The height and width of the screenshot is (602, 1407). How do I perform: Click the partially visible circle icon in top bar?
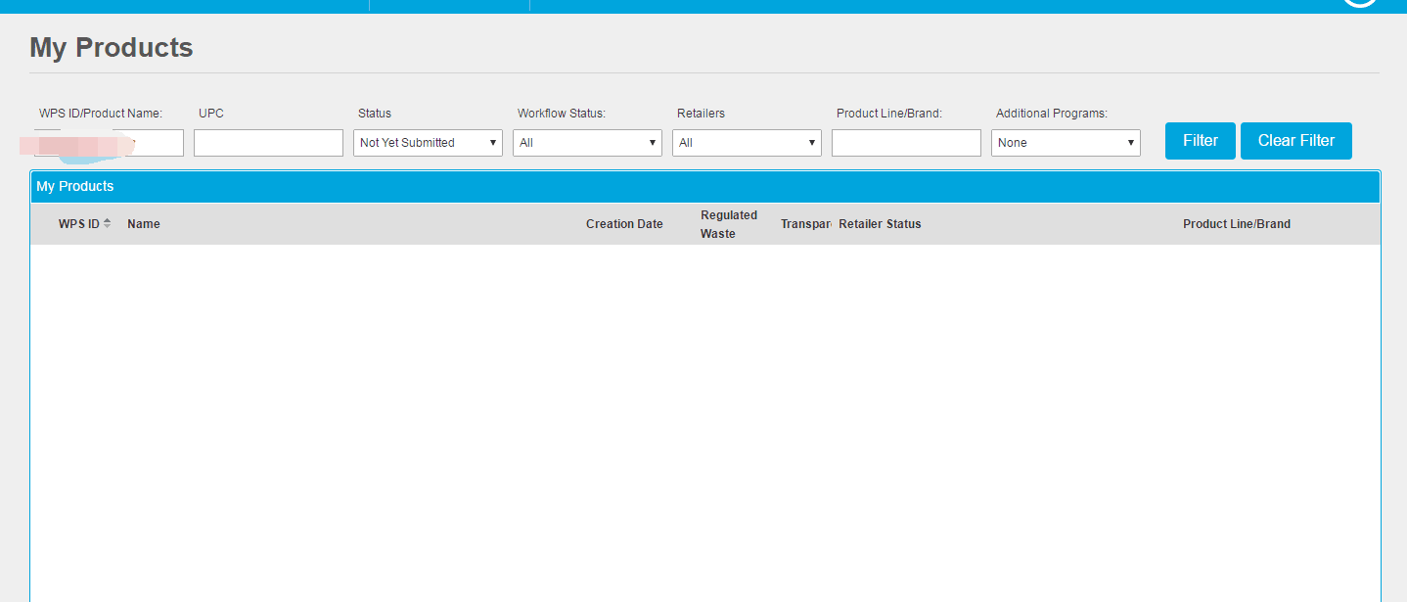point(1360,3)
